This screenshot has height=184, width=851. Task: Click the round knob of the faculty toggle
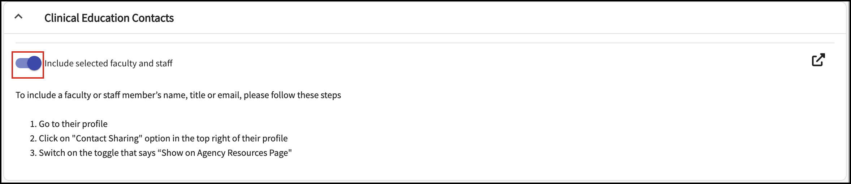(x=34, y=63)
